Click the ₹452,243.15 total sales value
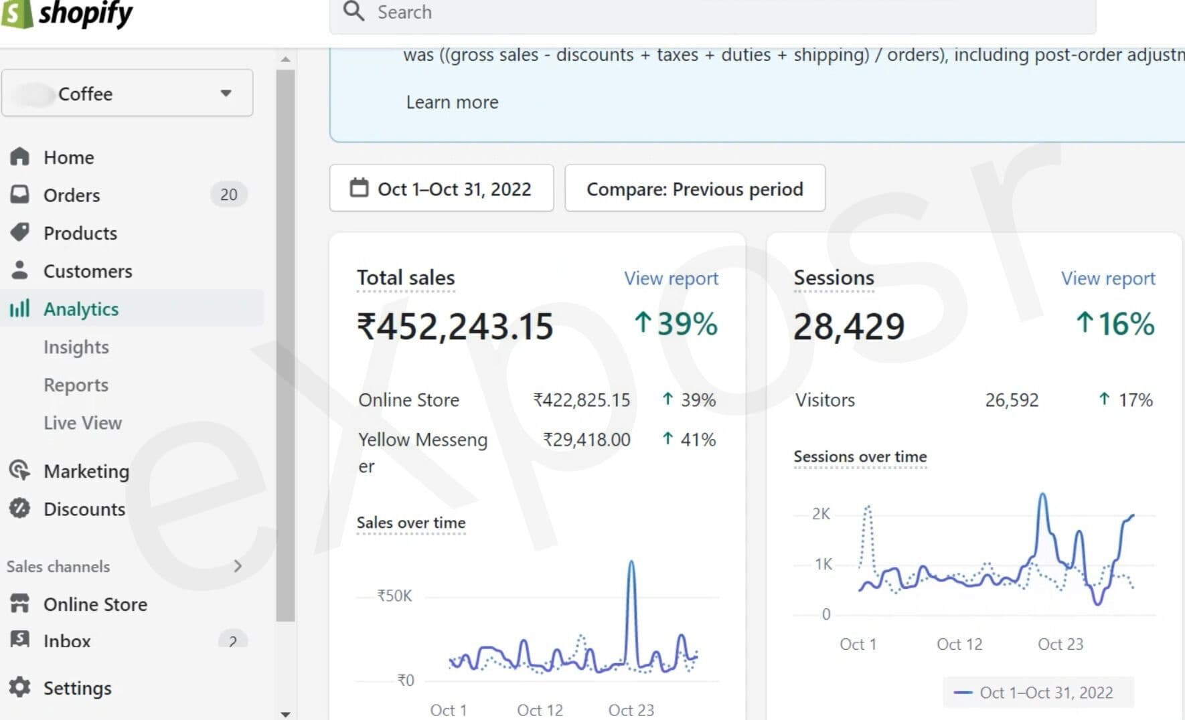This screenshot has width=1185, height=720. [x=455, y=327]
